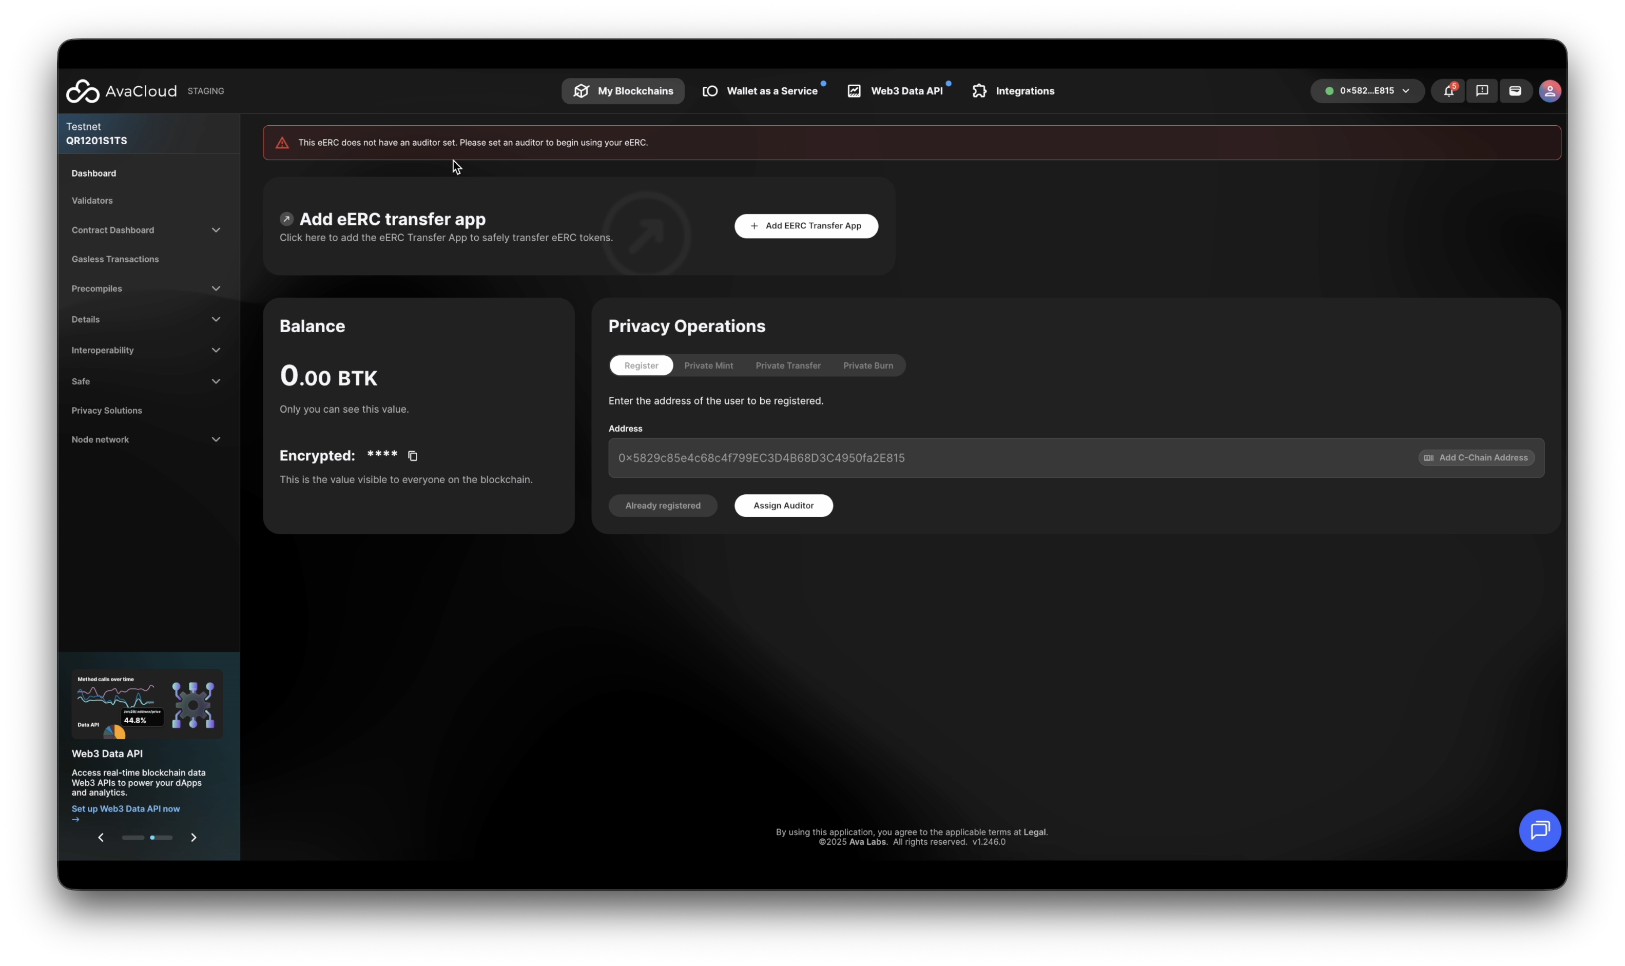The width and height of the screenshot is (1625, 966).
Task: Open the 0x582...E815 wallet dropdown
Action: tap(1367, 91)
